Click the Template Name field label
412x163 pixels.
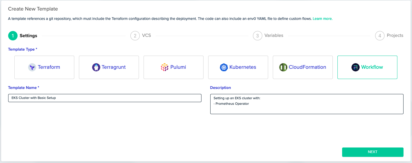tap(23, 88)
